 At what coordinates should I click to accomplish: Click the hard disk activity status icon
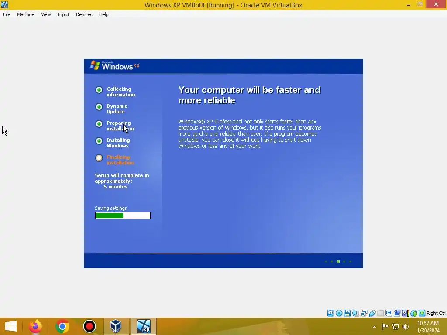point(330,313)
